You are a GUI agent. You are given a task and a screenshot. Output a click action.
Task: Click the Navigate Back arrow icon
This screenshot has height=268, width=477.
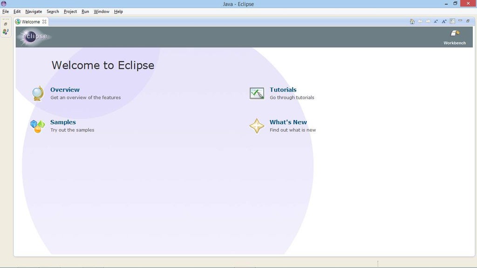[x=420, y=21]
